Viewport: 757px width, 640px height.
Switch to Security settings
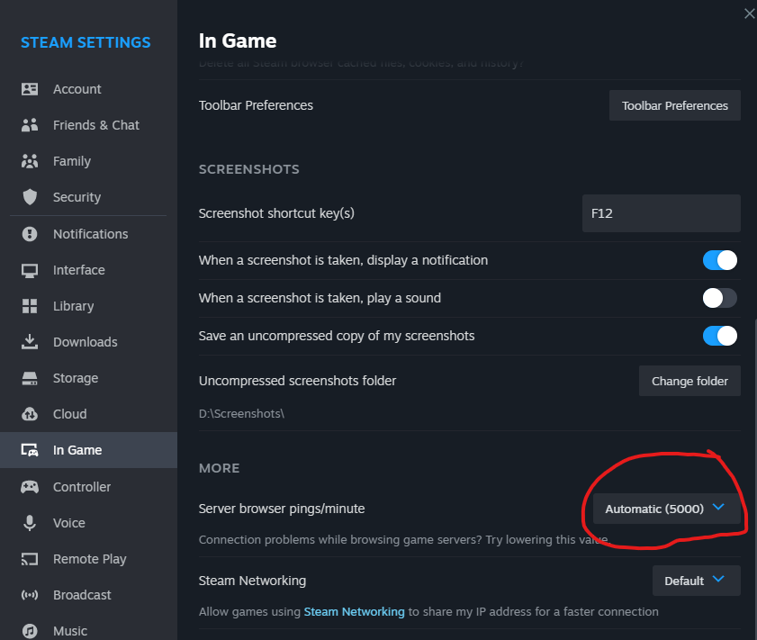[89, 197]
